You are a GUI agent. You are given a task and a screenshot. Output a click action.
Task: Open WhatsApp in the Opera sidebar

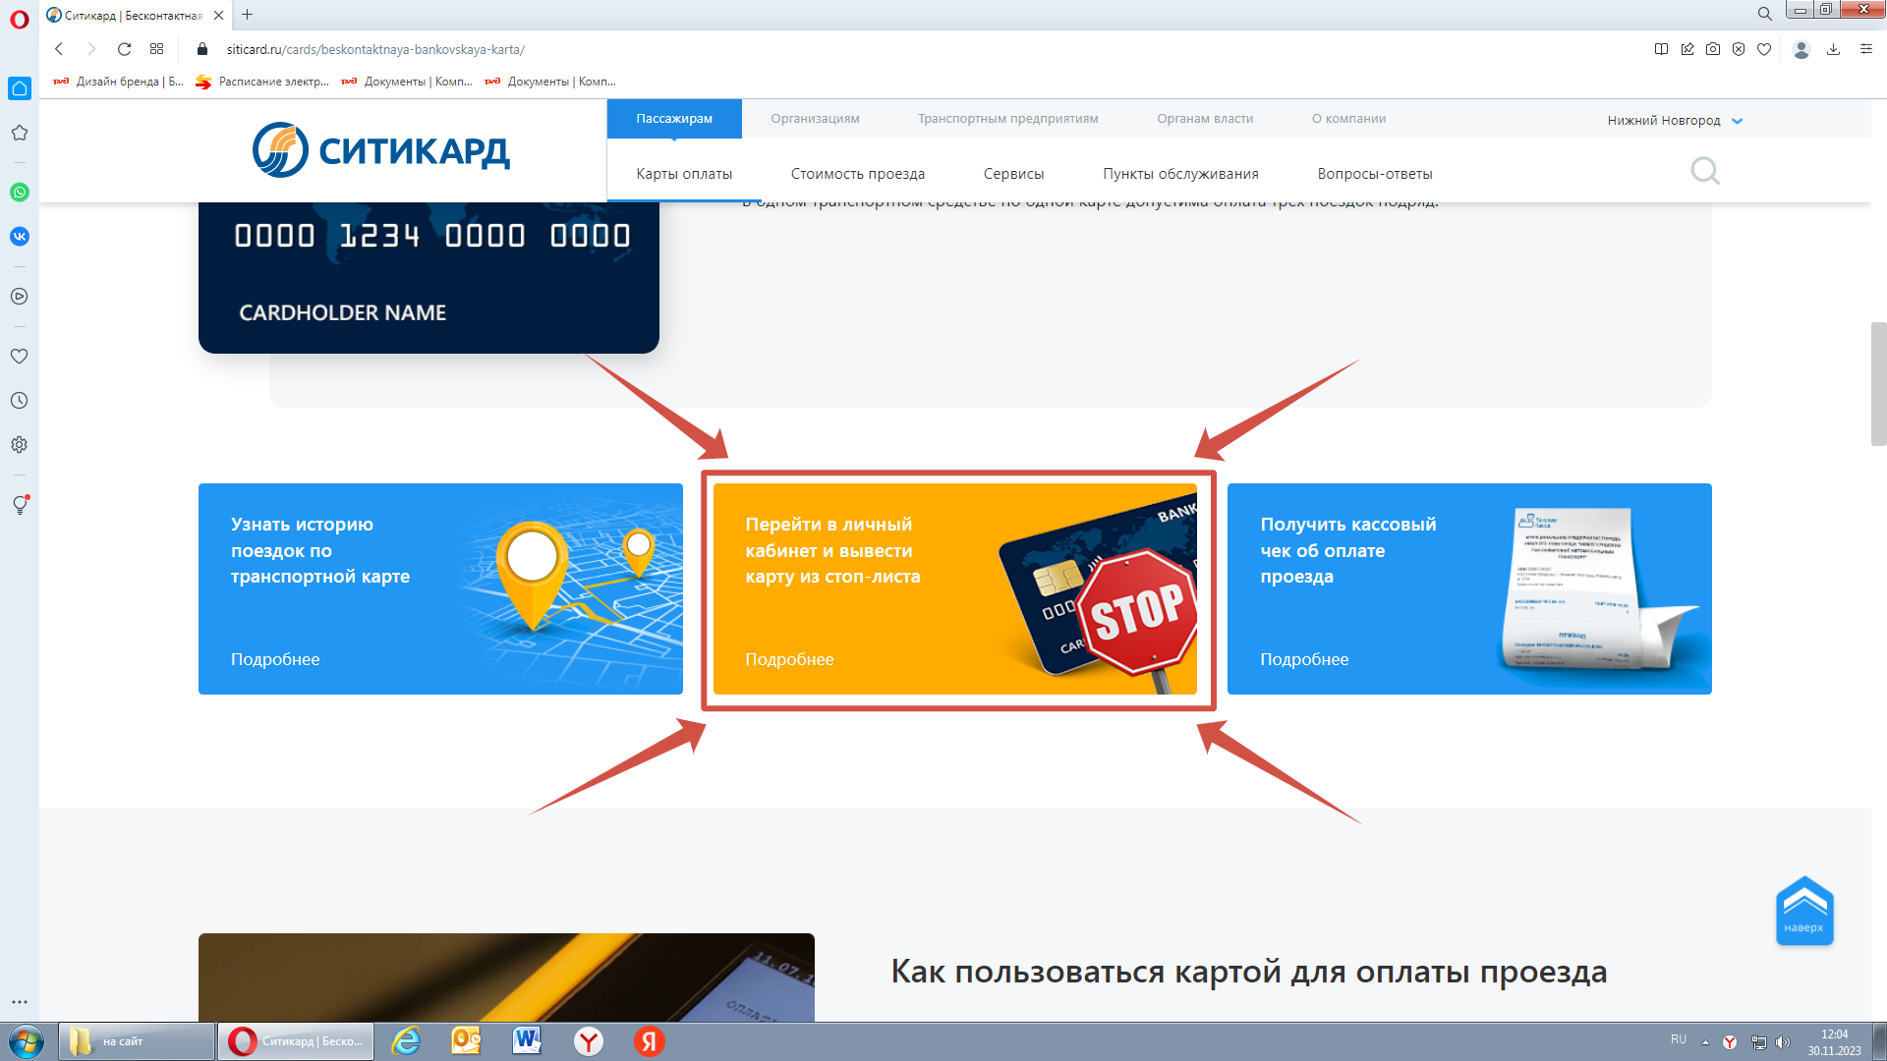(x=20, y=193)
